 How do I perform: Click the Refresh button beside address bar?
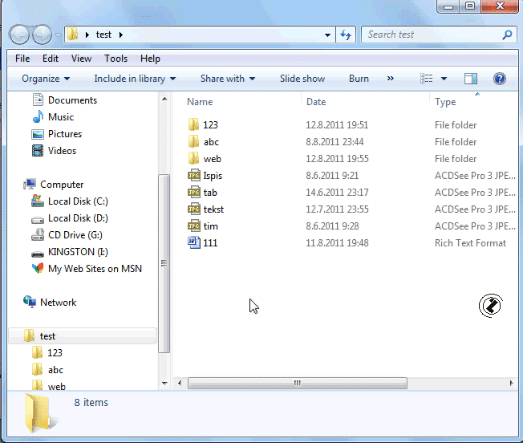click(346, 35)
